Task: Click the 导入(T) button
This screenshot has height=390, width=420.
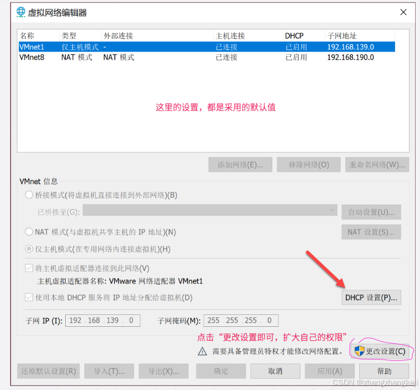Action: tap(109, 371)
